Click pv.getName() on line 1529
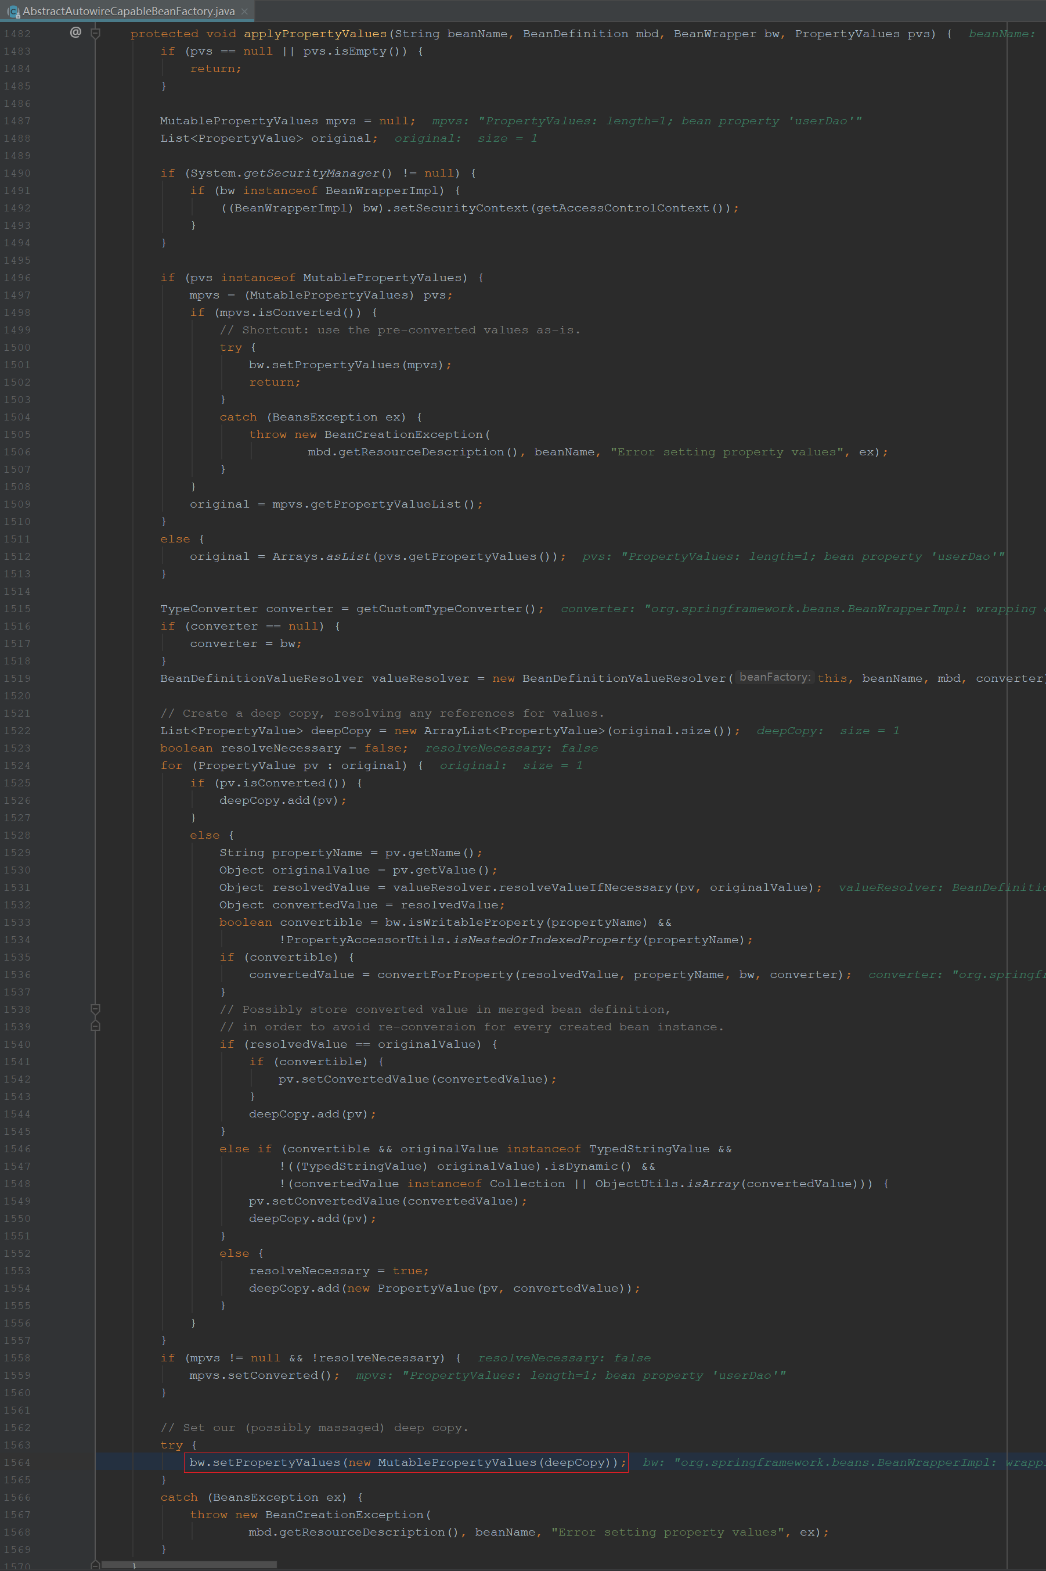The height and width of the screenshot is (1571, 1046). pos(430,852)
